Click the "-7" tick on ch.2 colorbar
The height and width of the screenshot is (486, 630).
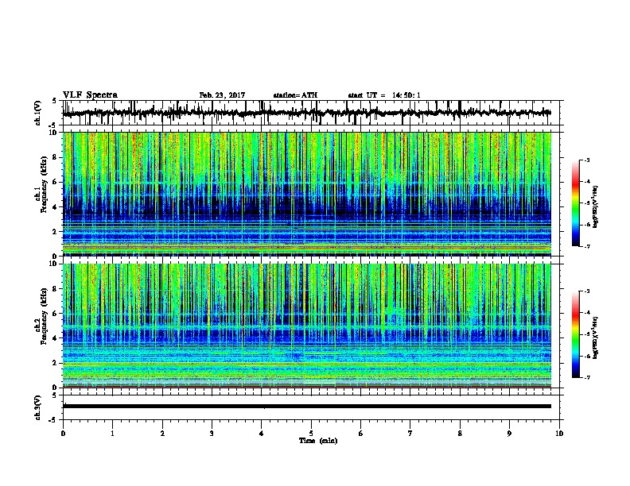point(587,377)
